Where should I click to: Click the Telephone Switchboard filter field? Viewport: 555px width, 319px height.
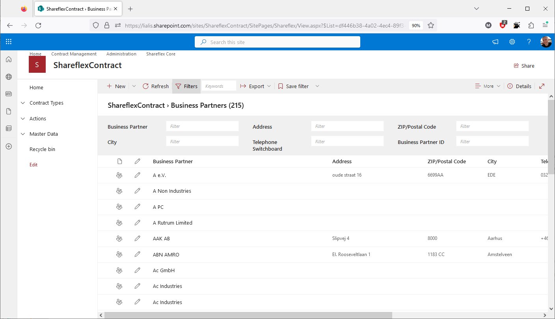[x=347, y=141]
